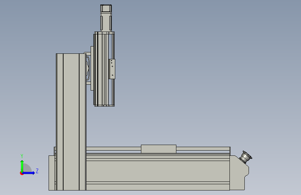
Task: Select the small sensor bracket with screw holes
Action: [x=112, y=69]
